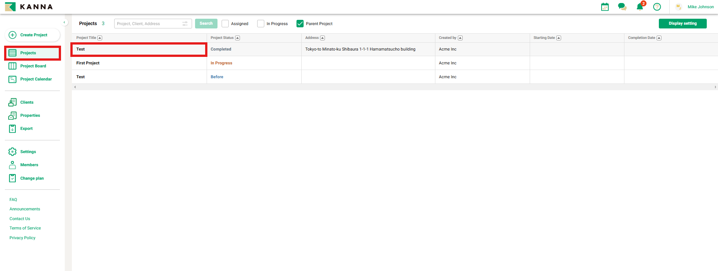Open the chat messages icon
The image size is (718, 271).
pyautogui.click(x=622, y=7)
